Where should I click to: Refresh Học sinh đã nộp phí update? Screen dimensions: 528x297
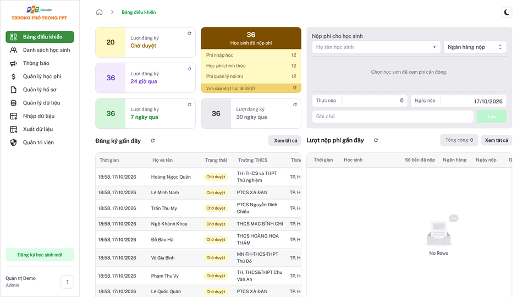pyautogui.click(x=295, y=88)
